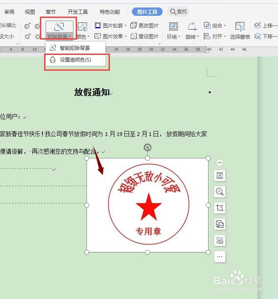The height and width of the screenshot is (299, 278).
Task: Click the 上移一层 bring forward icon
Action: click(x=258, y=25)
